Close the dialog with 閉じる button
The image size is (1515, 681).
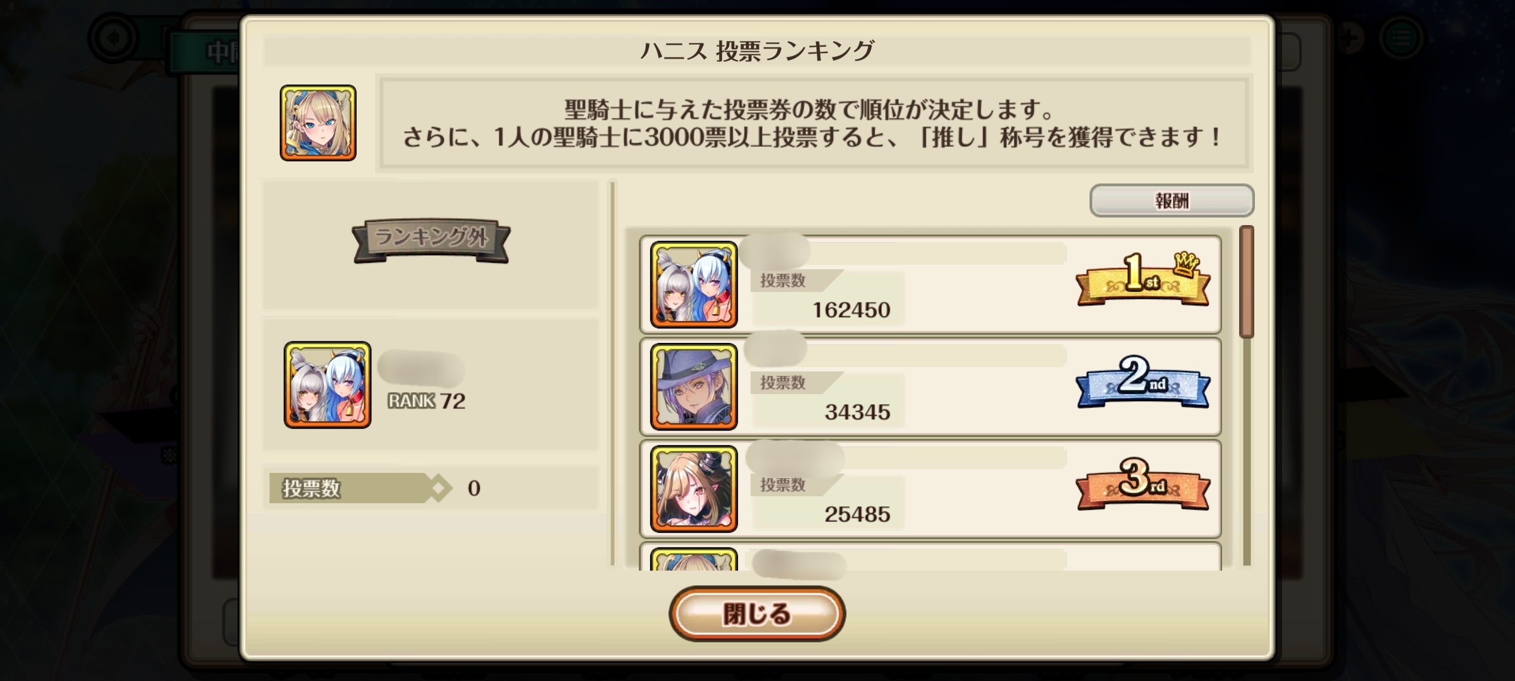[x=757, y=614]
